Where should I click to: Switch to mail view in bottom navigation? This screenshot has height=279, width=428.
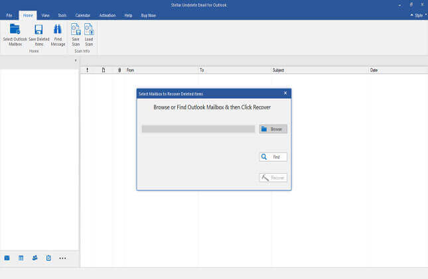pos(7,258)
